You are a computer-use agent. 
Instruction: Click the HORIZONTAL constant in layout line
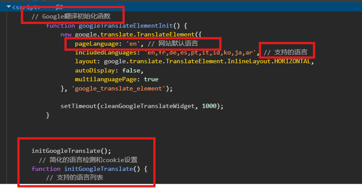[293, 61]
